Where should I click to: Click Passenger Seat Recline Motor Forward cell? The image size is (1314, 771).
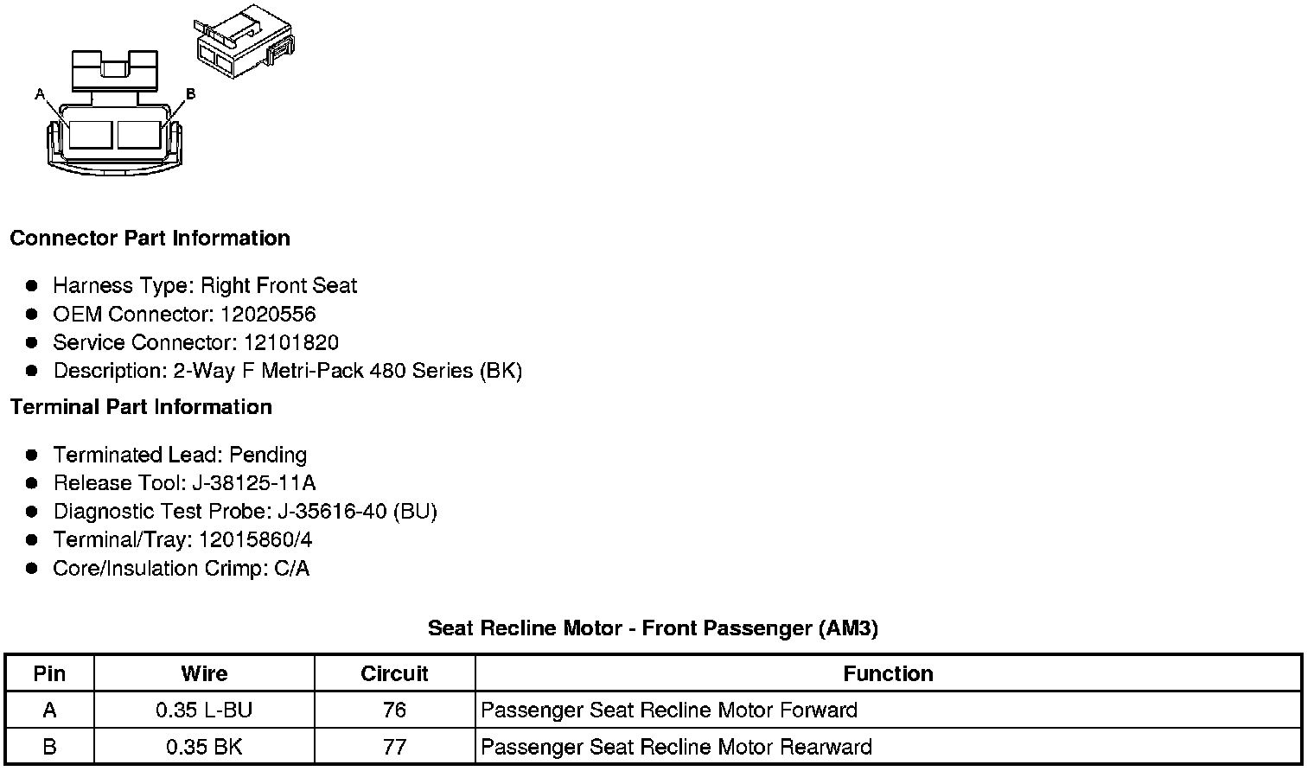coord(669,710)
